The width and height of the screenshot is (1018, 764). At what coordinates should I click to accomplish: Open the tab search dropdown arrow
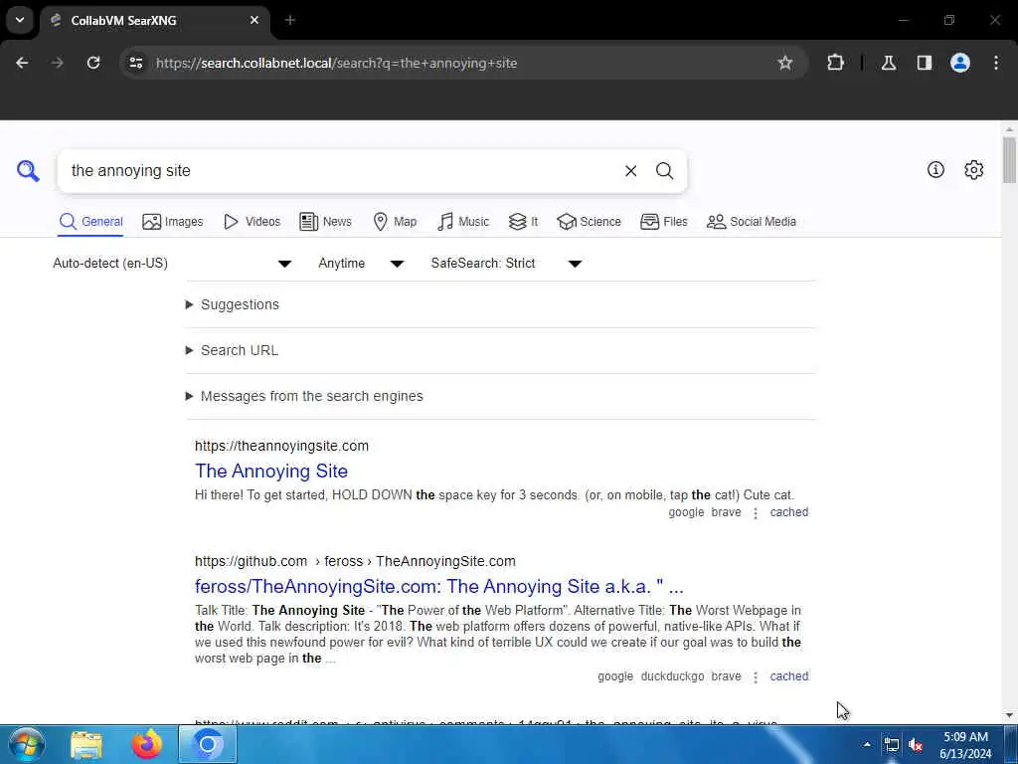coord(20,20)
